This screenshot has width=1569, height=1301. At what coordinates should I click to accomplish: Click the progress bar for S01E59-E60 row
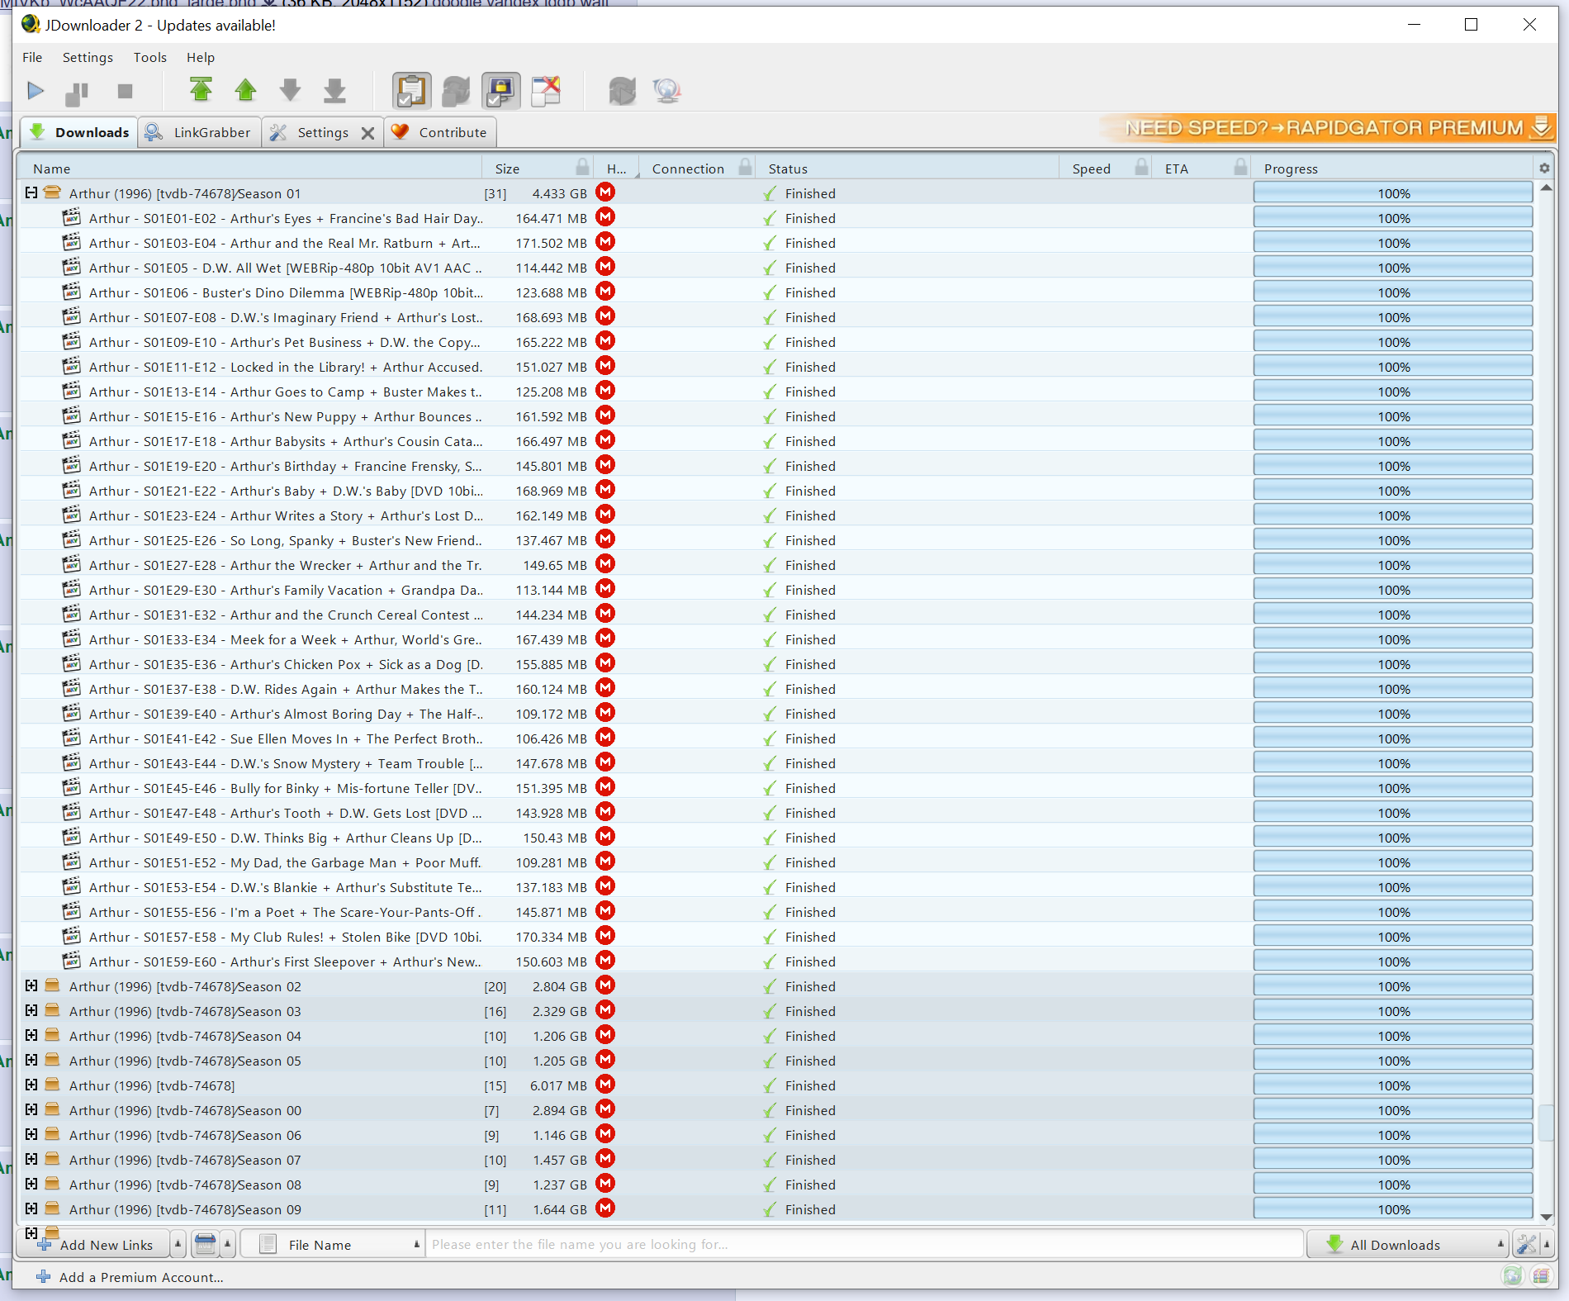point(1393,962)
